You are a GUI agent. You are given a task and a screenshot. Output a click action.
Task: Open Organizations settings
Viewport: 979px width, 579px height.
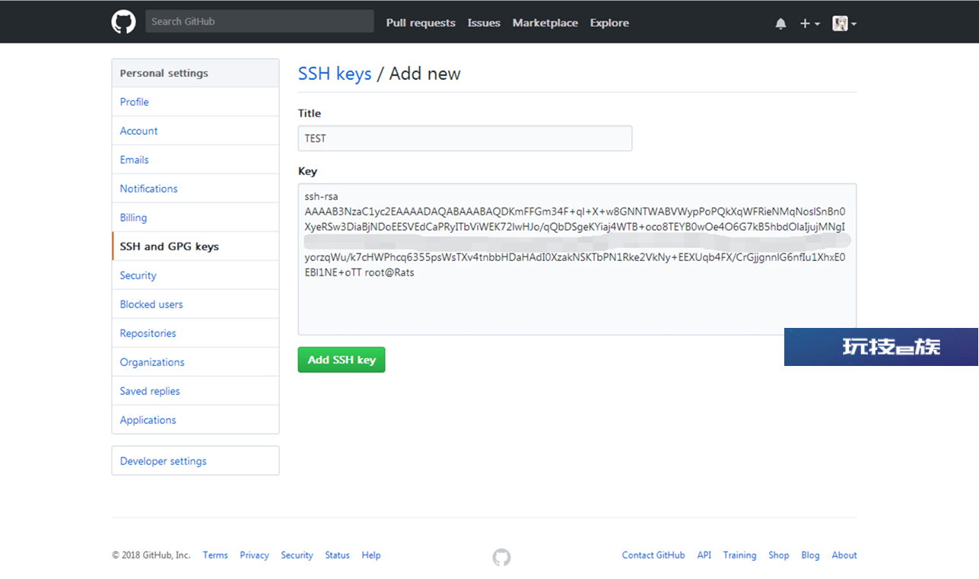[195, 362]
